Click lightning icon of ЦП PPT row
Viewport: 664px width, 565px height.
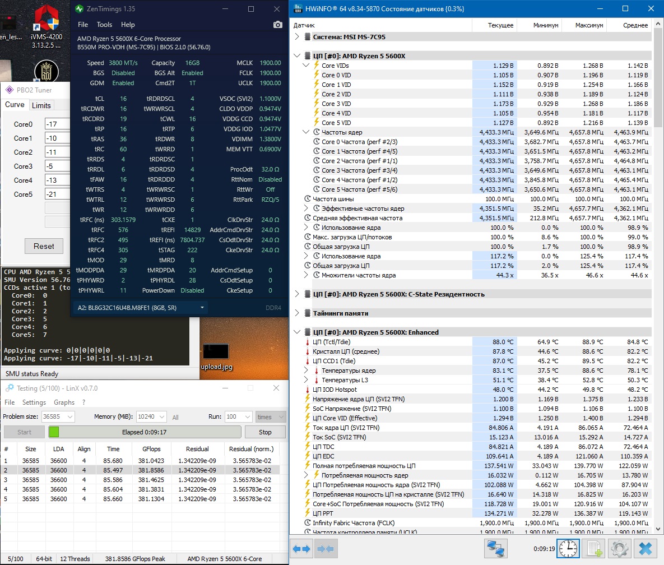click(x=308, y=513)
